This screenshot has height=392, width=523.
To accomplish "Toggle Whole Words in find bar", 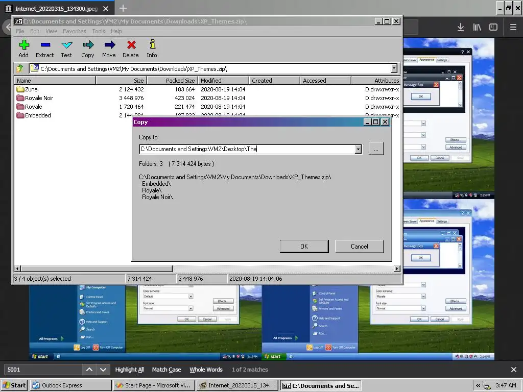I will [206, 370].
